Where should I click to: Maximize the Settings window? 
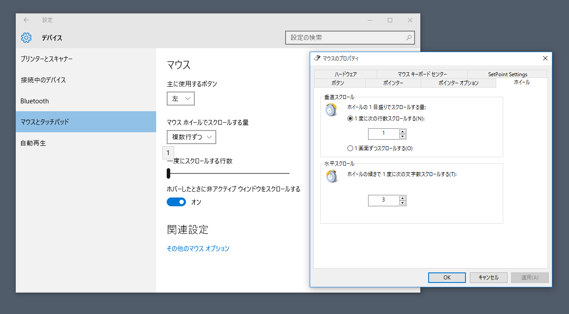click(390, 20)
